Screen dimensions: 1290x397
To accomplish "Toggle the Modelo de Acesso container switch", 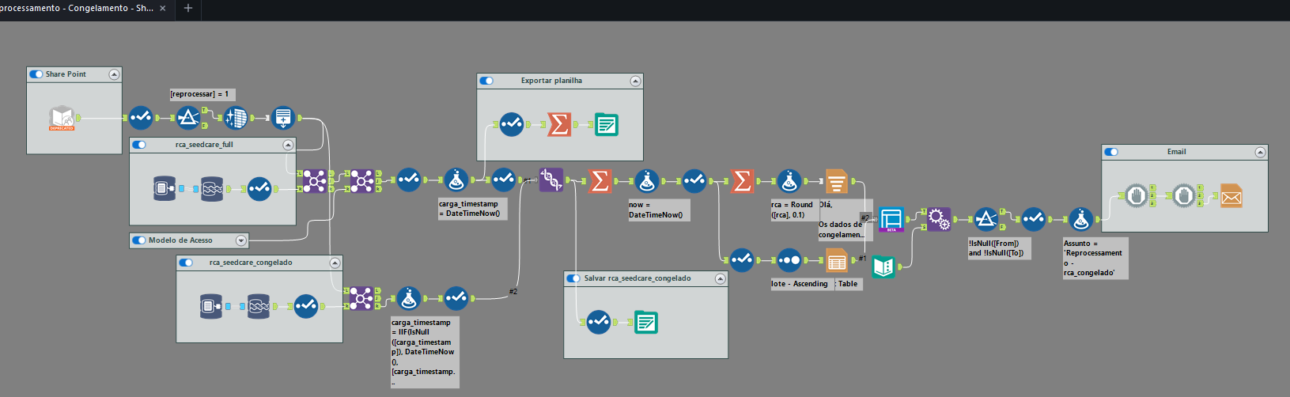I will 139,240.
